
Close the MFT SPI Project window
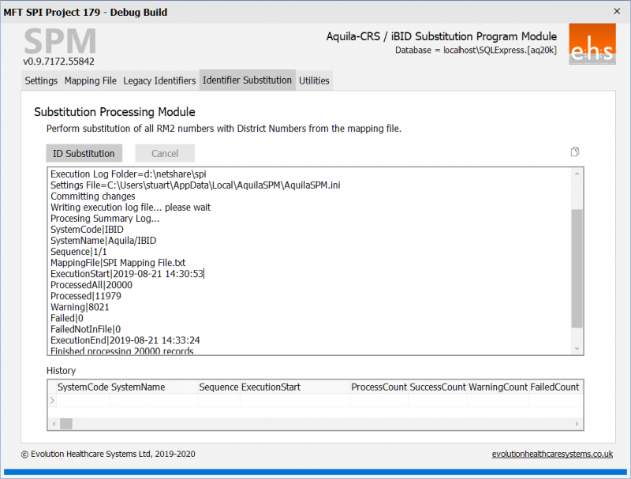click(617, 11)
